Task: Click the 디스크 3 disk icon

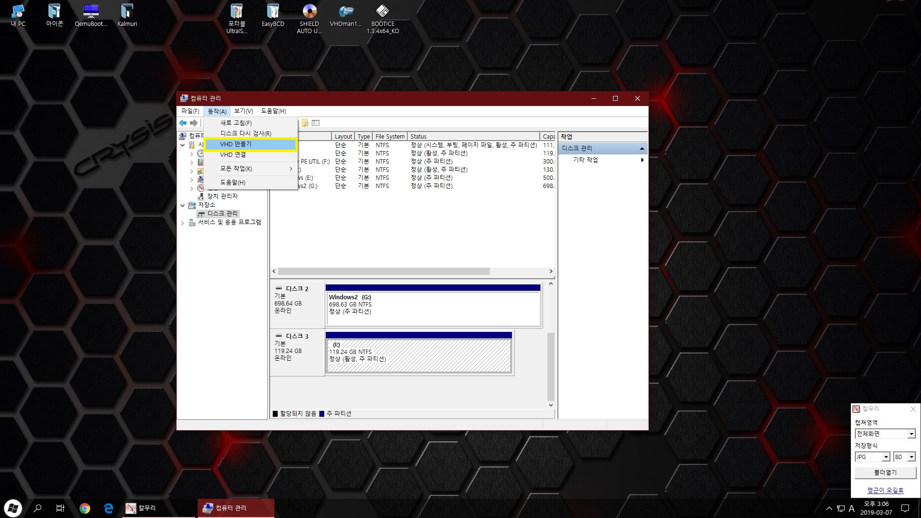Action: point(279,336)
